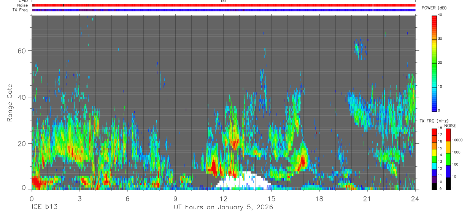Click the power colorbar 40 label
Viewport: 467px width, 215px height.
point(440,15)
